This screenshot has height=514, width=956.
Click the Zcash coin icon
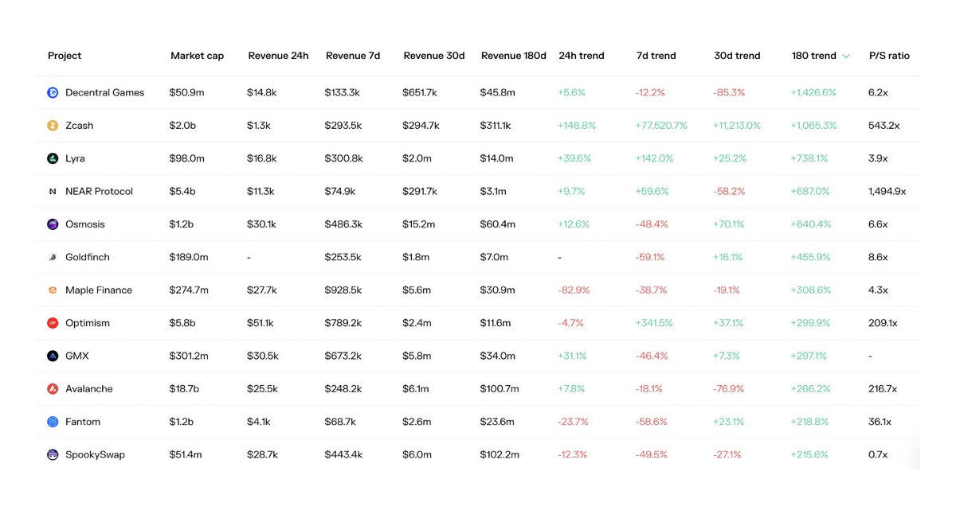coord(53,126)
